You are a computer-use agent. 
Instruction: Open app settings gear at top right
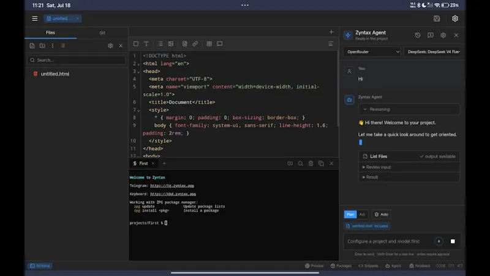click(x=454, y=18)
